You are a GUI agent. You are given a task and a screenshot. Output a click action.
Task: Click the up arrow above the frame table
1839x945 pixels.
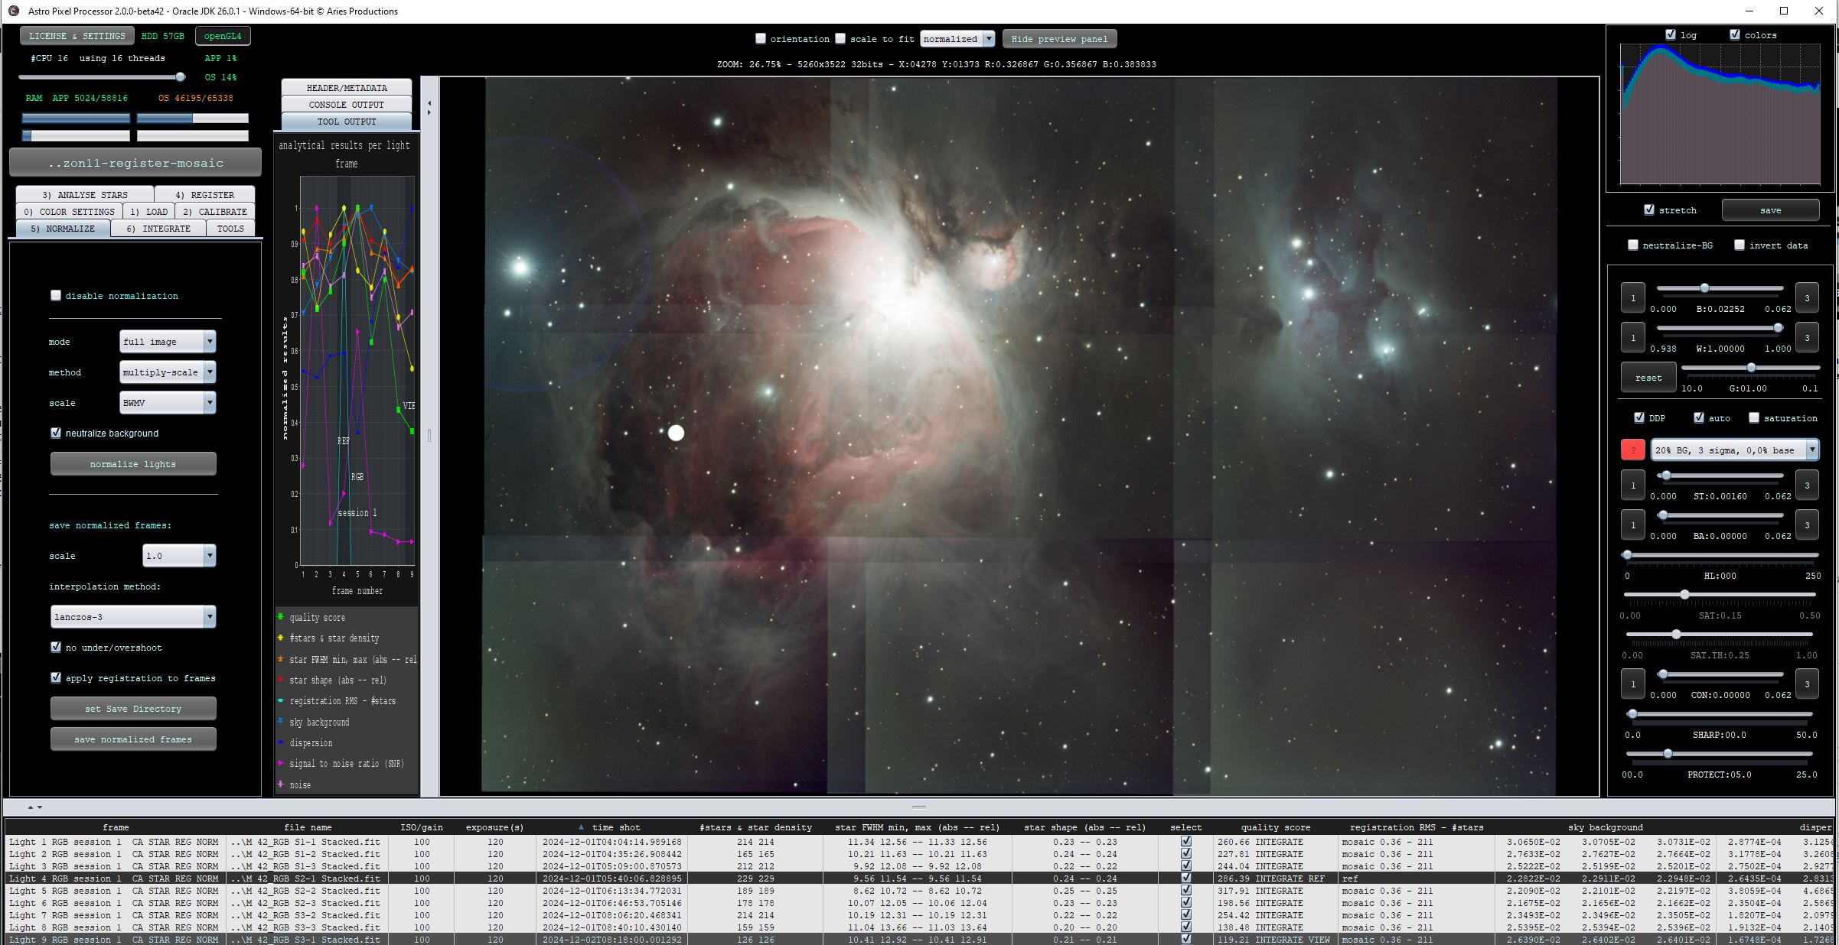pos(31,807)
